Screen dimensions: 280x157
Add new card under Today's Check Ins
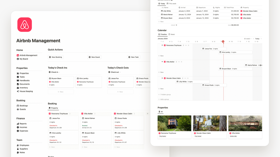pos(61,92)
